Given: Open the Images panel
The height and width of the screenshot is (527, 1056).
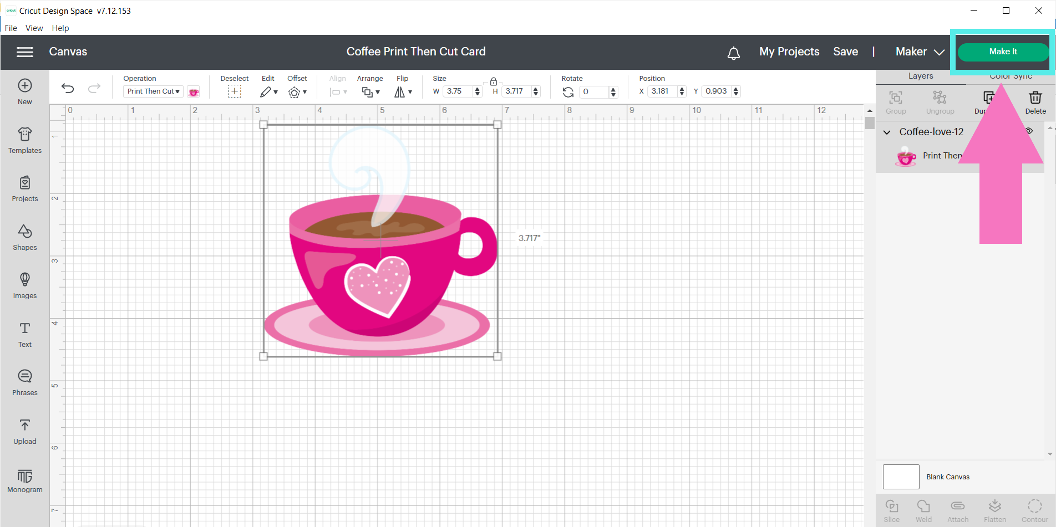Looking at the screenshot, I should (x=24, y=285).
